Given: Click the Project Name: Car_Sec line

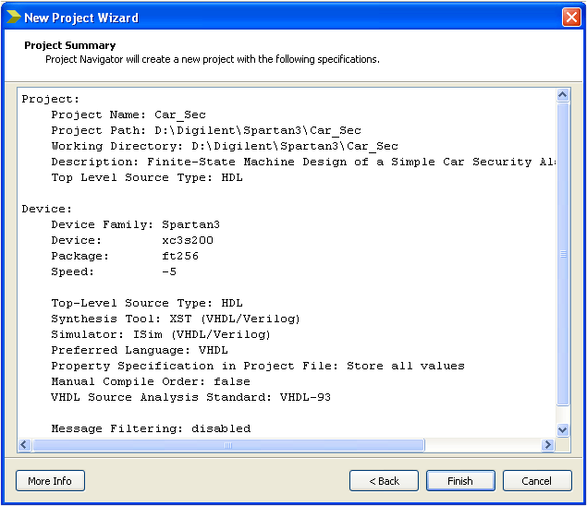Looking at the screenshot, I should 128,114.
